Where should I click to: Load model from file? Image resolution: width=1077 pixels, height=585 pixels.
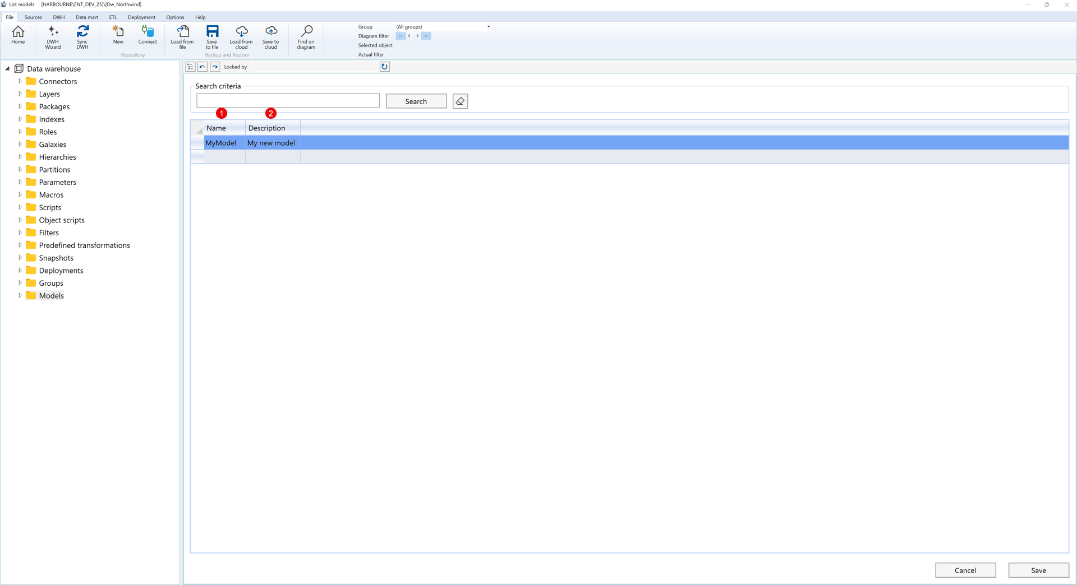182,37
